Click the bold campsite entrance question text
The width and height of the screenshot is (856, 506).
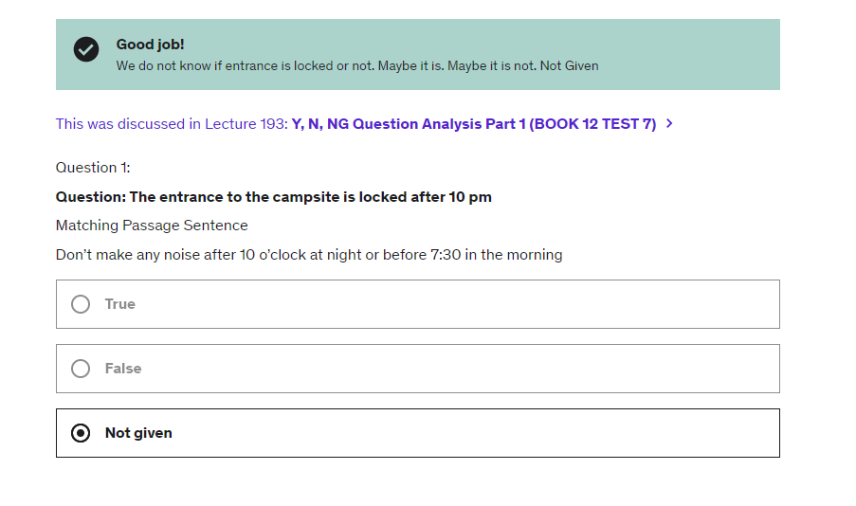pos(273,197)
